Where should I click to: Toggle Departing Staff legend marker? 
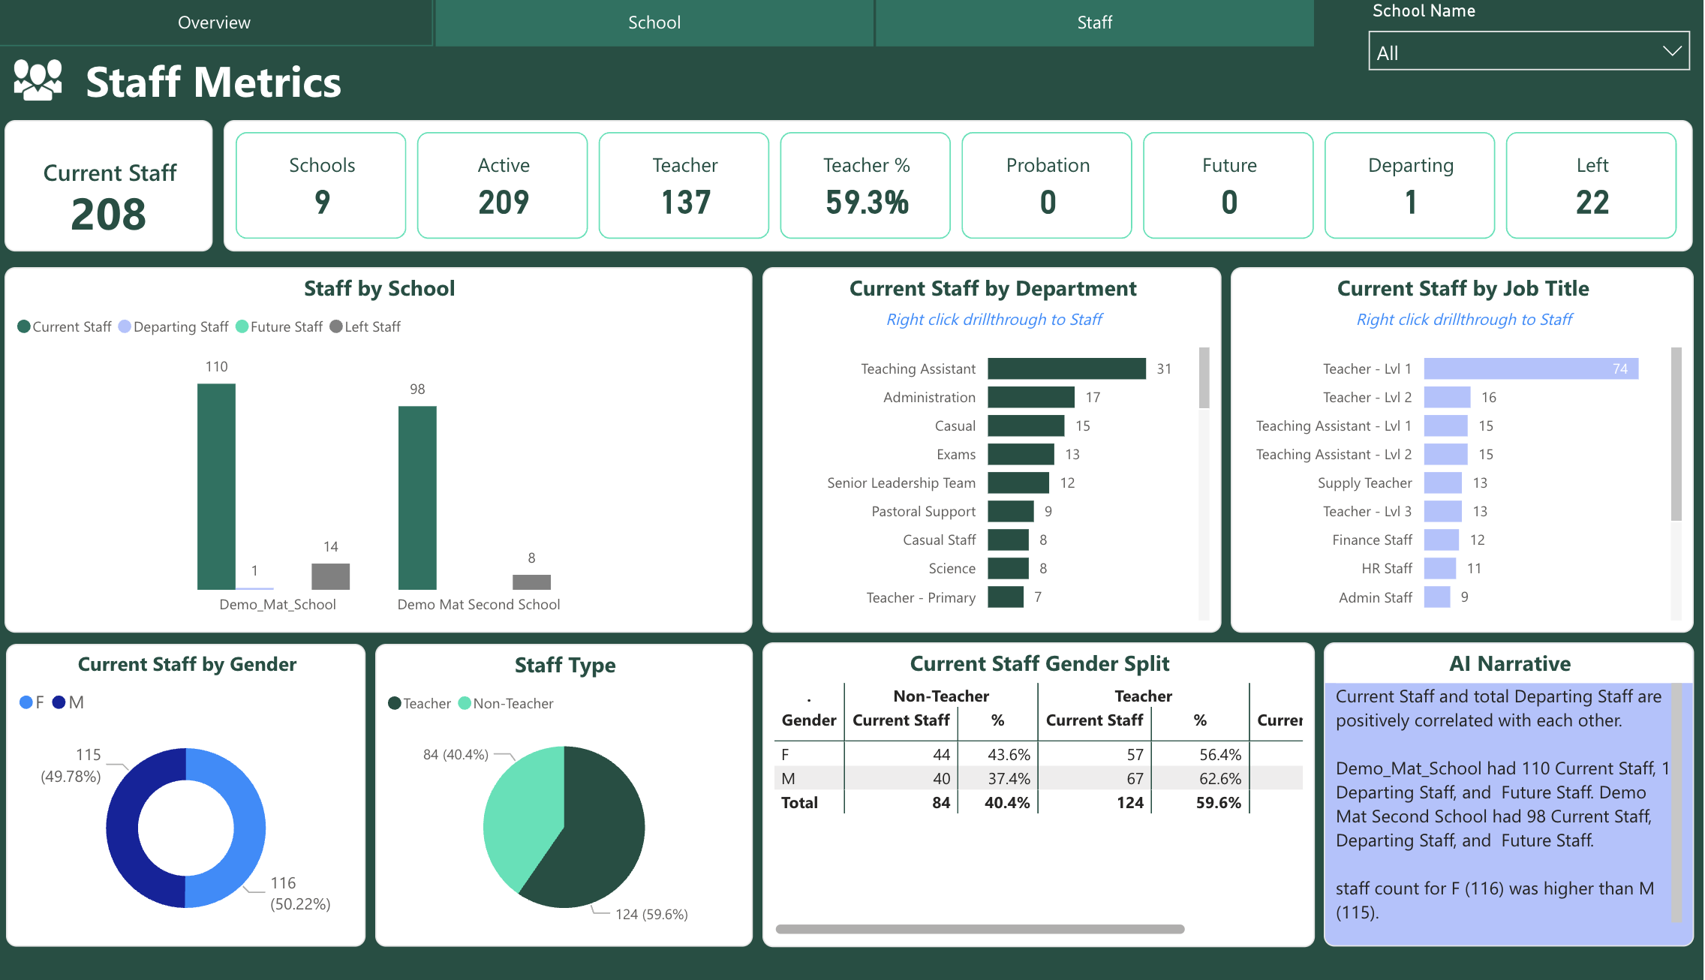(125, 326)
